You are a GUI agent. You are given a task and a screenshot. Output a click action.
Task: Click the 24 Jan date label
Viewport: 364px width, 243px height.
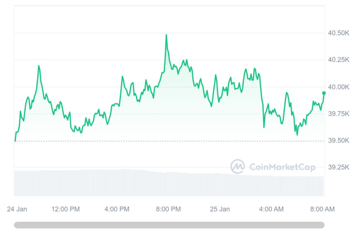tap(18, 209)
